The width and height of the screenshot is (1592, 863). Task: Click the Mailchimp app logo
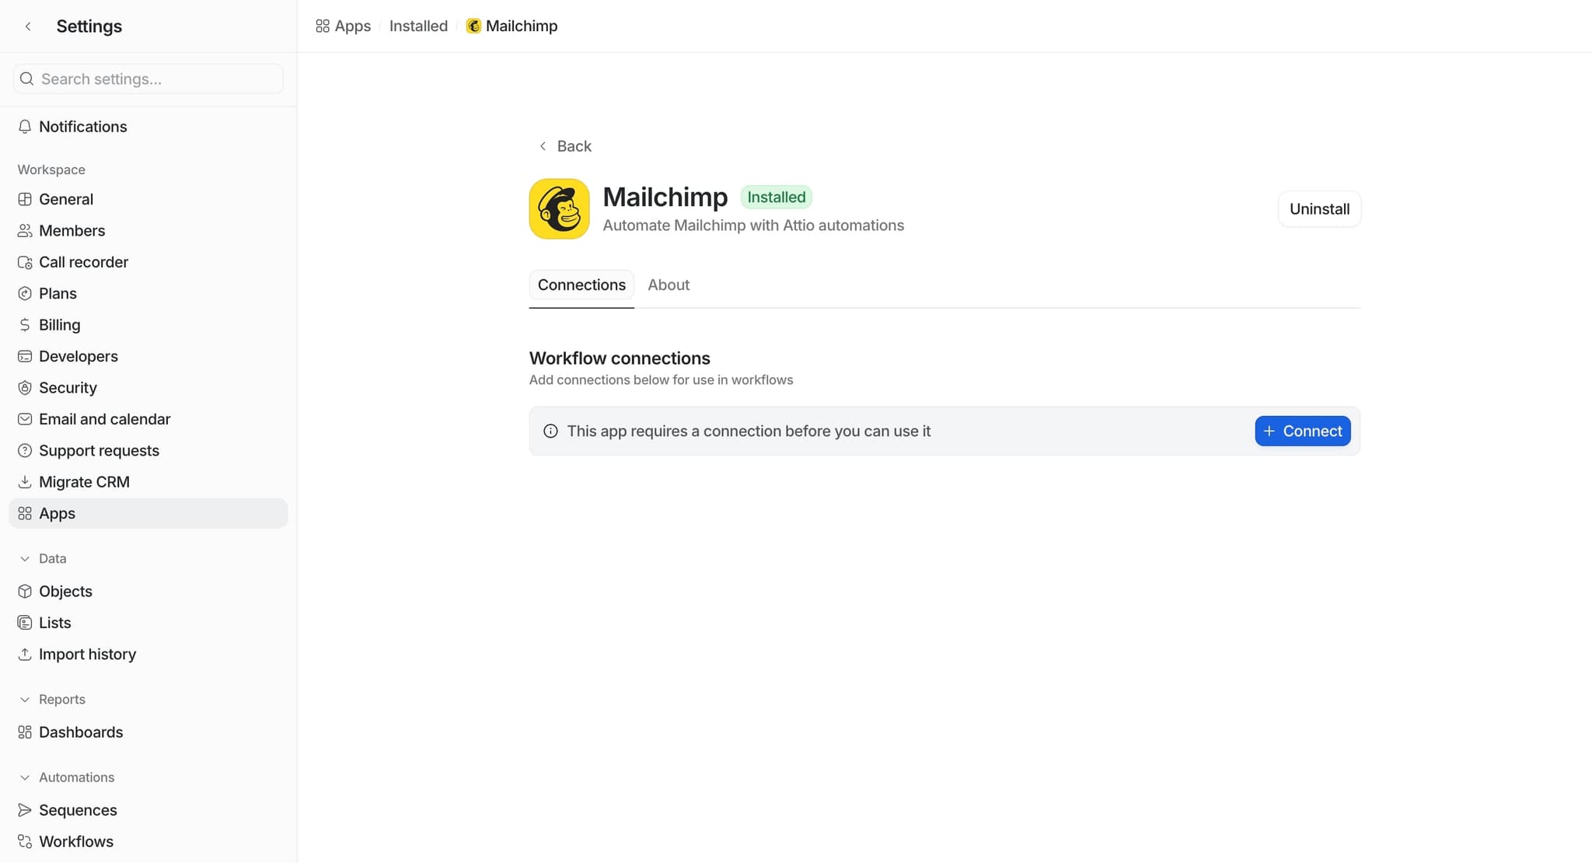(x=559, y=209)
